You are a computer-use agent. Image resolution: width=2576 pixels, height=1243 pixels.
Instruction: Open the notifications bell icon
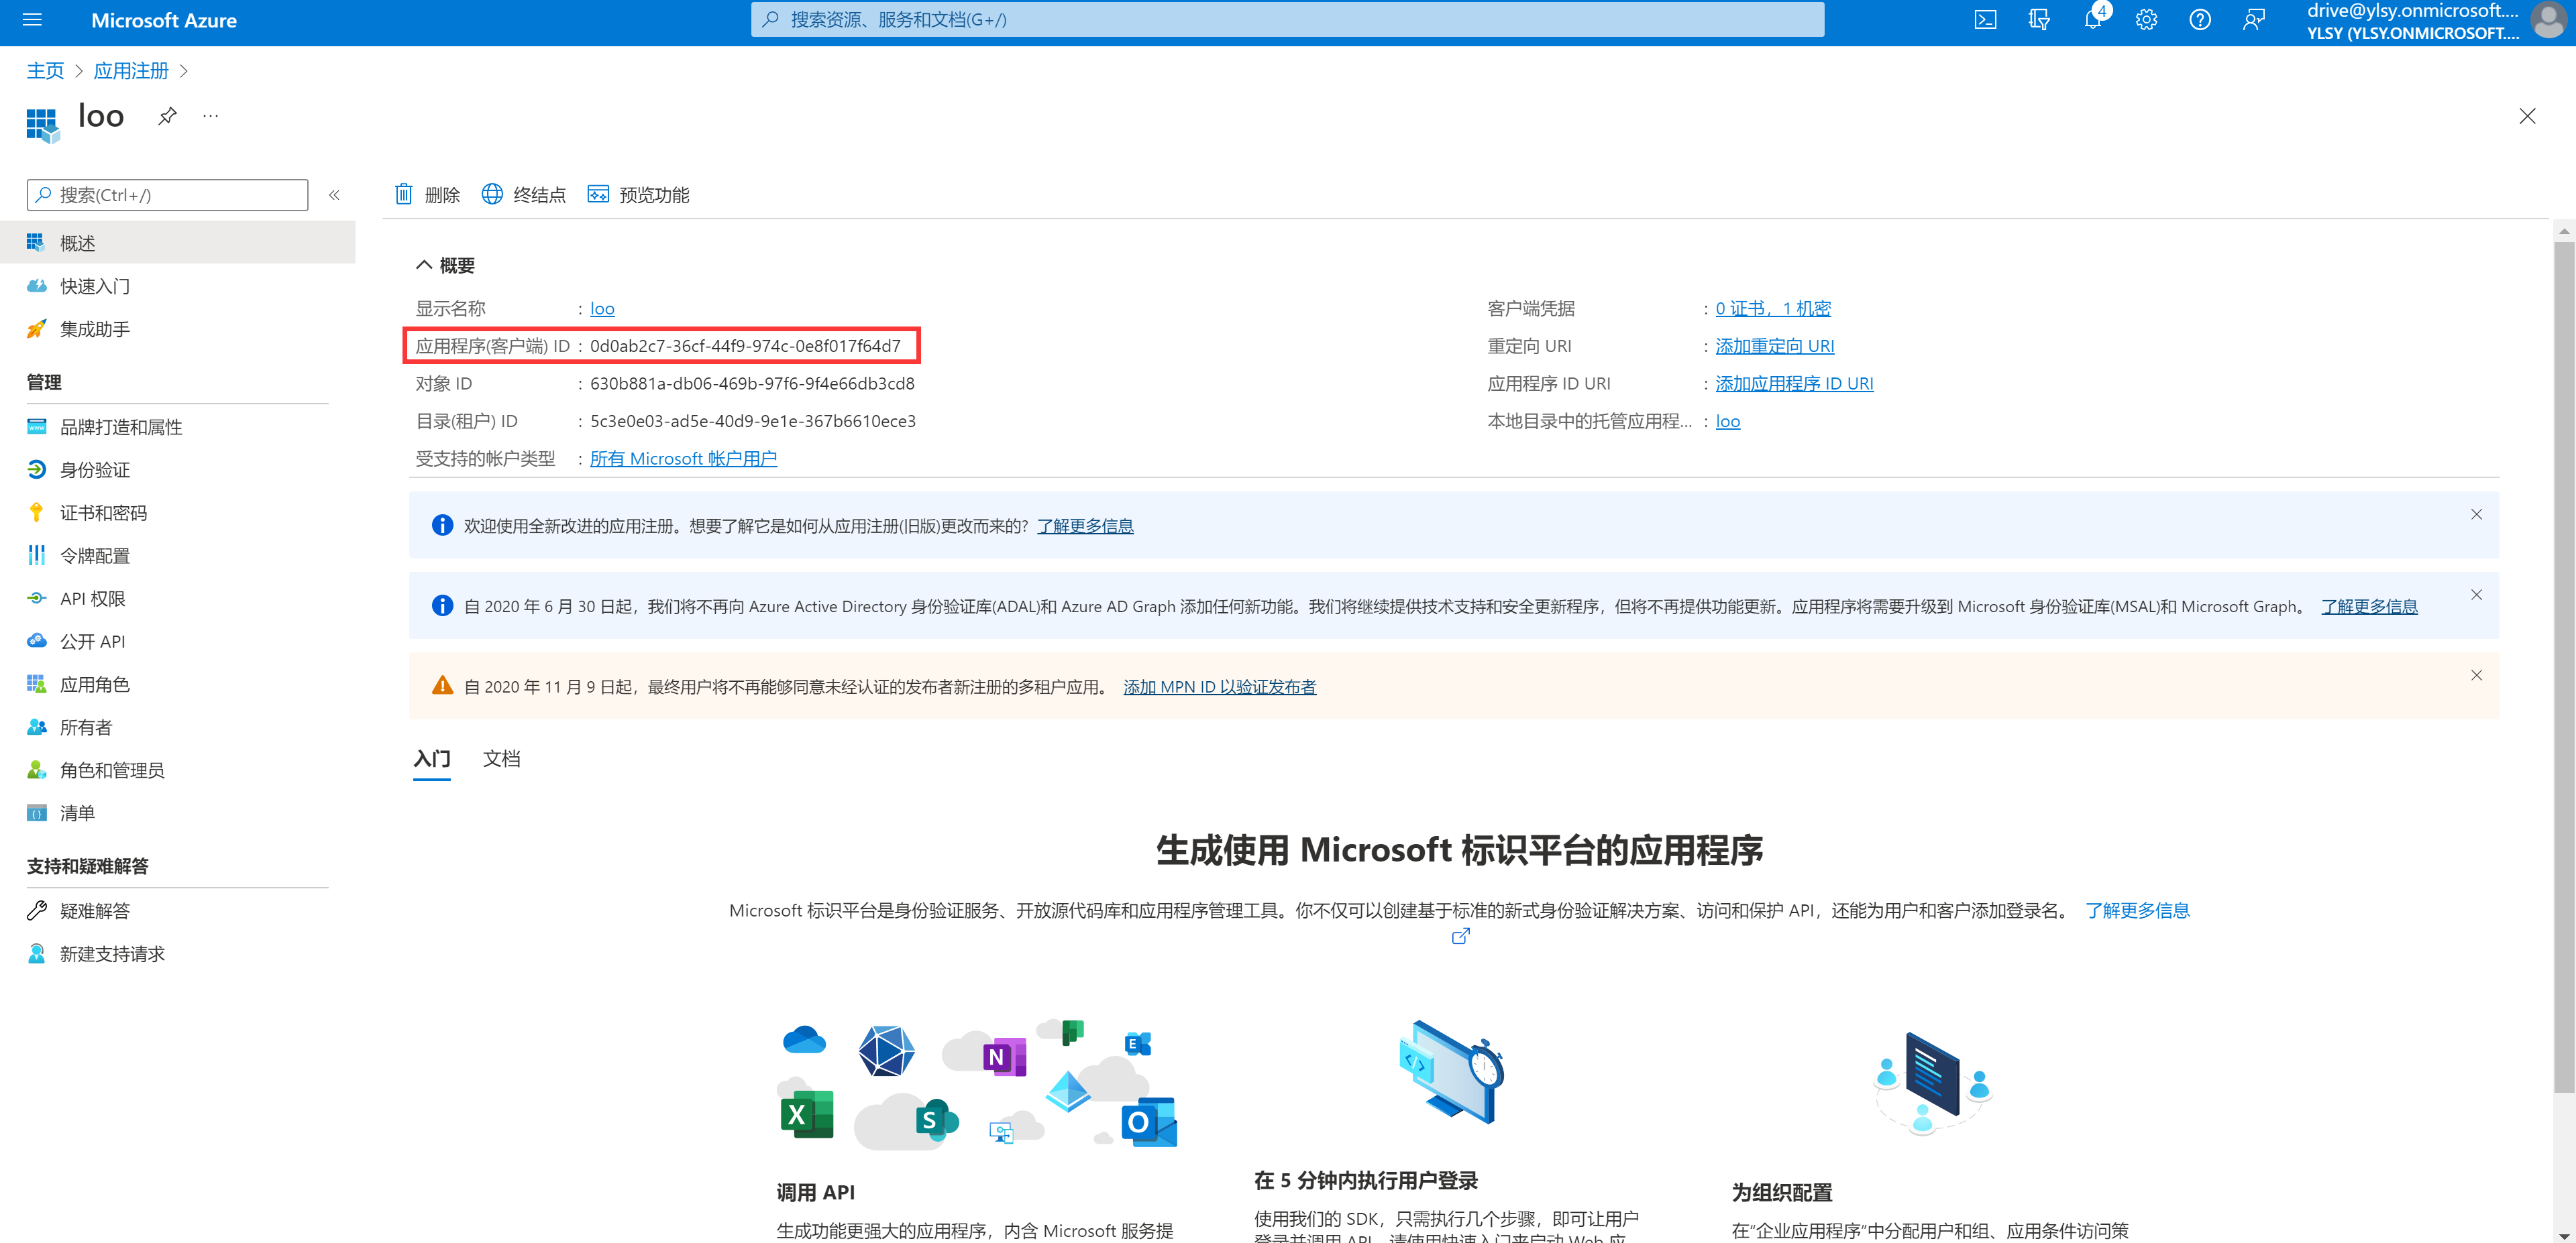tap(2092, 20)
